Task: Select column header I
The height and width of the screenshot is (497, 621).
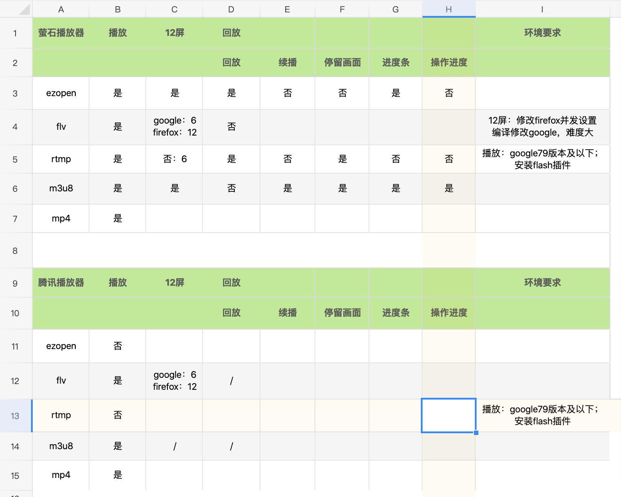Action: pyautogui.click(x=542, y=9)
